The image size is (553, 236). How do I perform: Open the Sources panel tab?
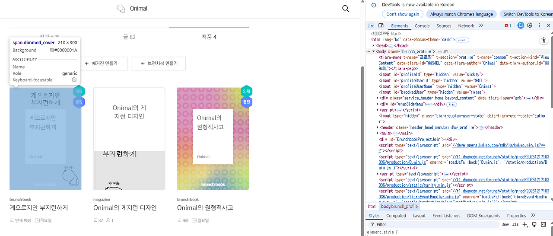444,26
